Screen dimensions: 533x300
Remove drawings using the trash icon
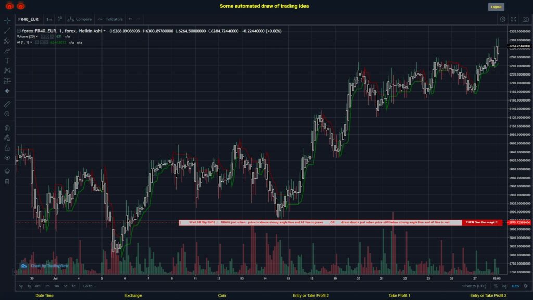[x=7, y=181]
